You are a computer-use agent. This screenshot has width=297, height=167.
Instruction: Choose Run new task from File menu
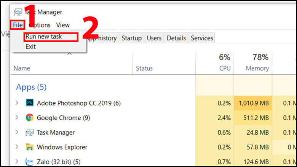coord(44,37)
